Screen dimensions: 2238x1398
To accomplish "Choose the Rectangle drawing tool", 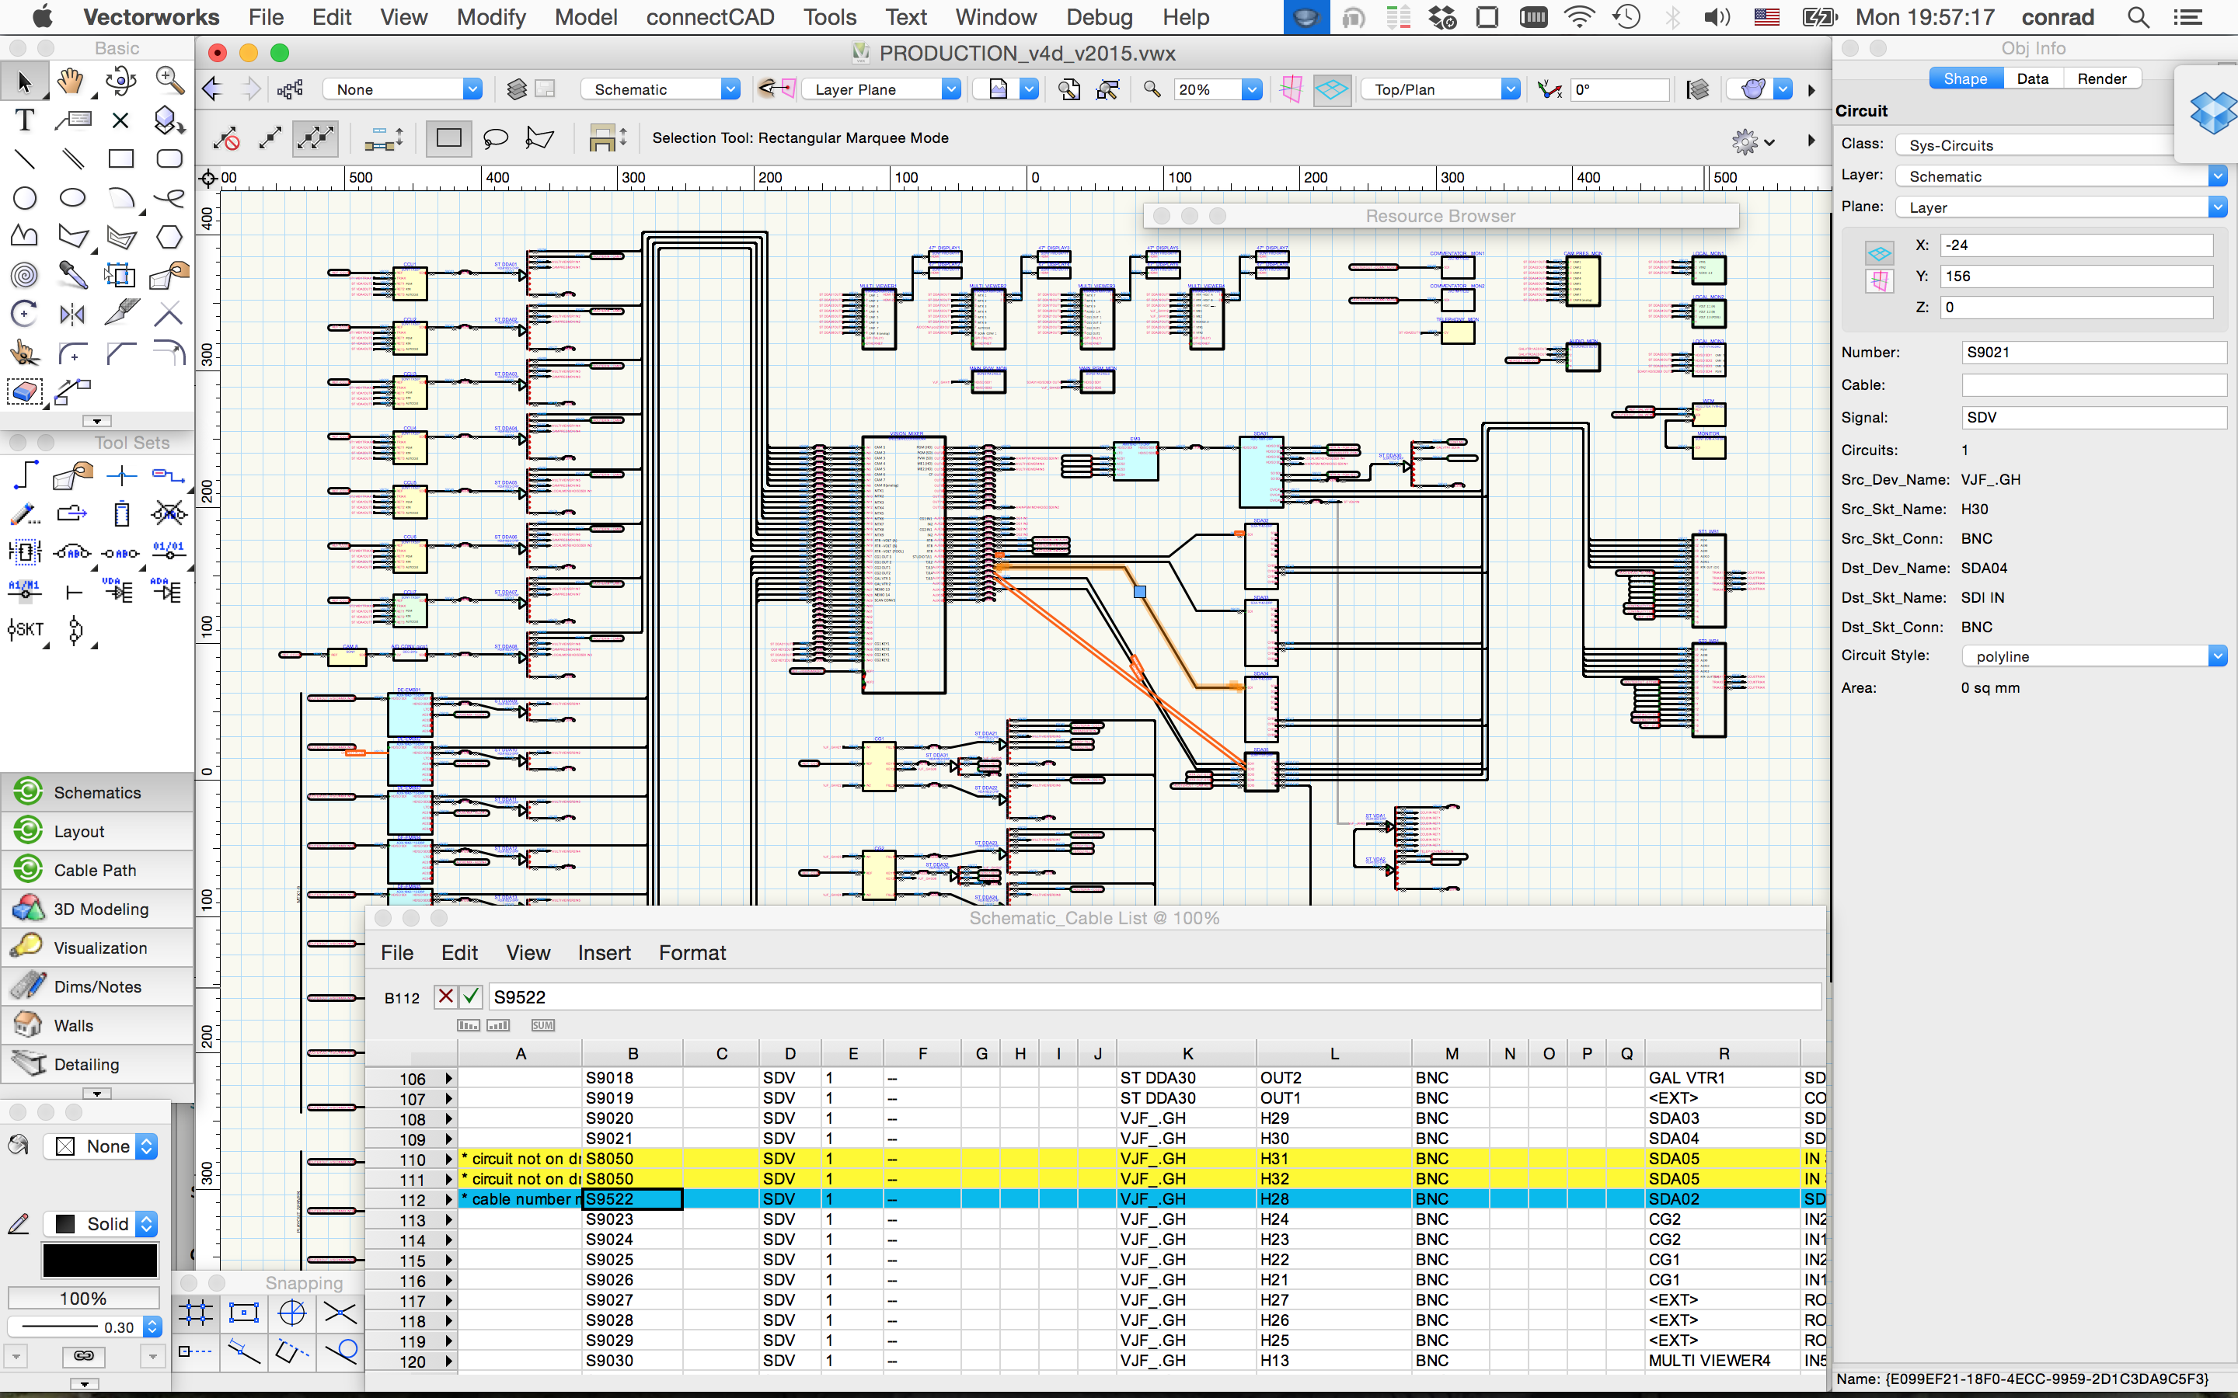I will pos(120,159).
